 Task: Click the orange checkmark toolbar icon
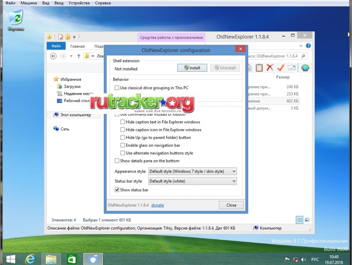(281, 68)
